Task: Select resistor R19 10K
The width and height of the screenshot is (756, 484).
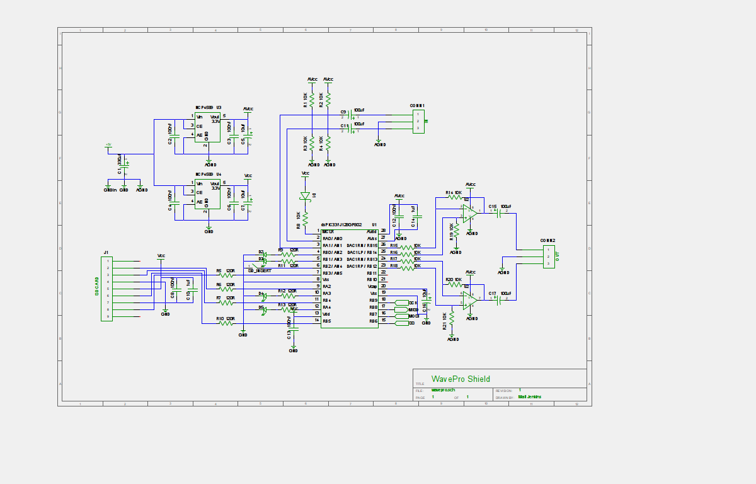Action: 455,230
